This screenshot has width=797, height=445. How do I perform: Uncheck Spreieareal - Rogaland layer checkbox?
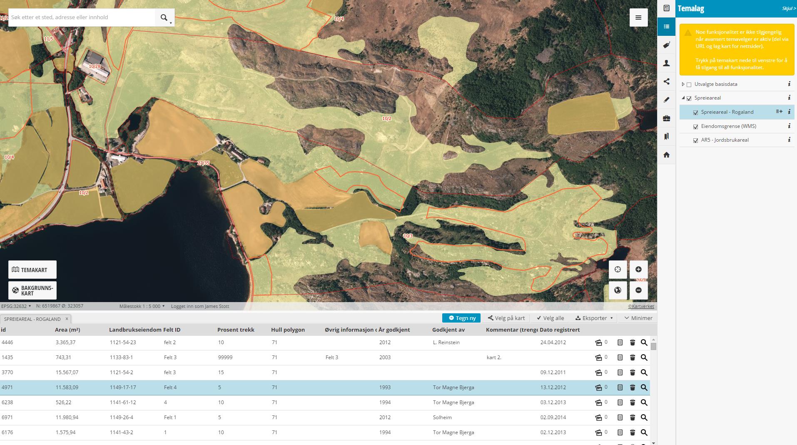point(695,112)
